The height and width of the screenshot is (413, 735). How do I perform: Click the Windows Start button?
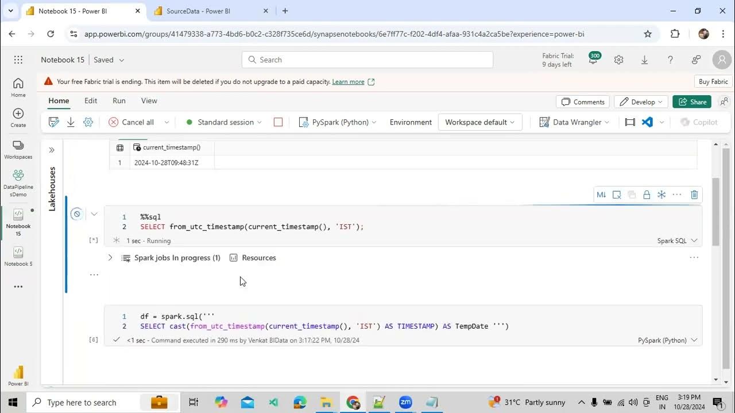[13, 402]
